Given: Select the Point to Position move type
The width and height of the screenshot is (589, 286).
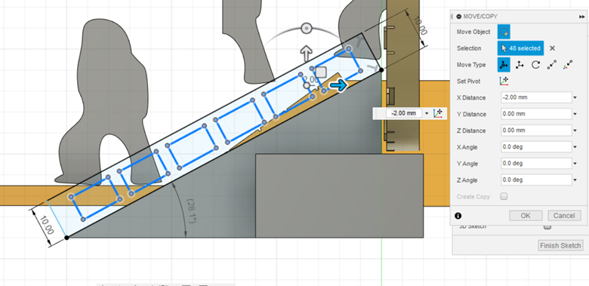Looking at the screenshot, I should [x=568, y=65].
